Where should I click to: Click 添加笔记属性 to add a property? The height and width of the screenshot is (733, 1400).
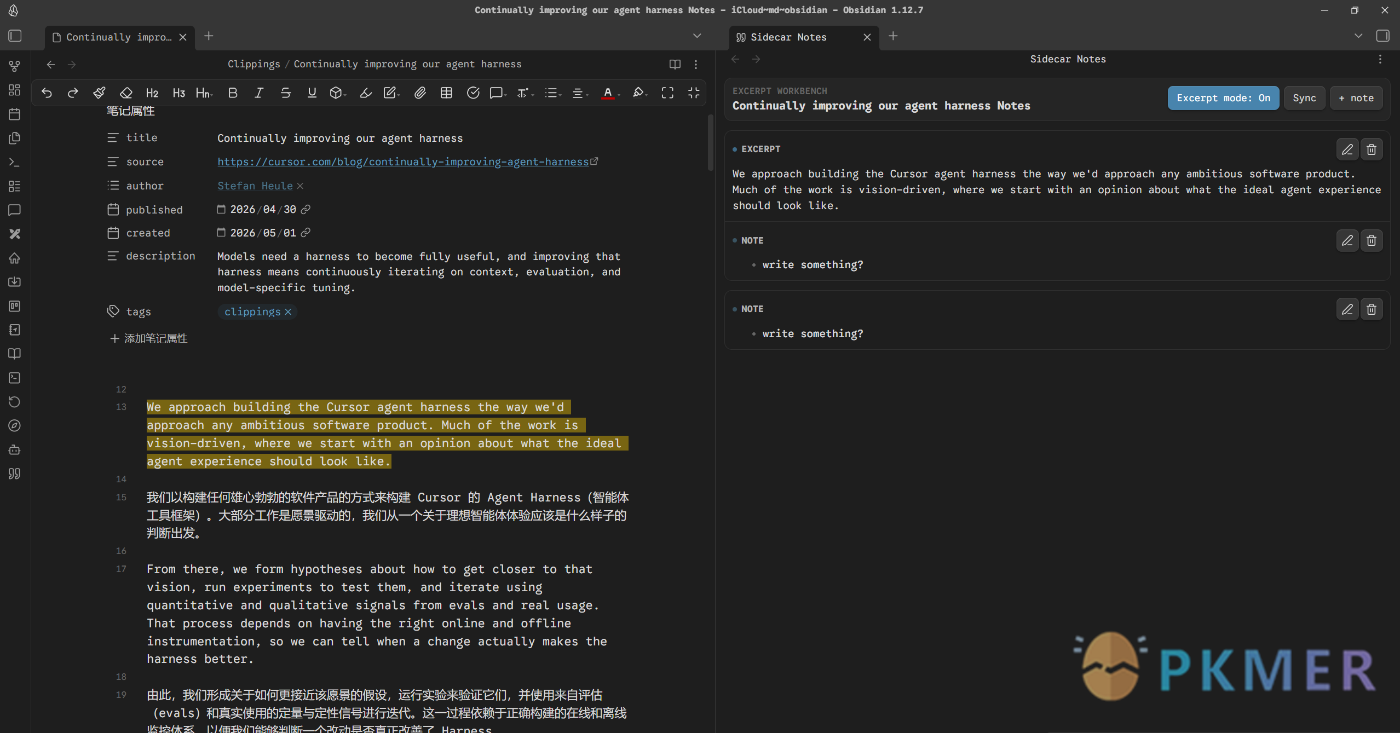coord(149,338)
